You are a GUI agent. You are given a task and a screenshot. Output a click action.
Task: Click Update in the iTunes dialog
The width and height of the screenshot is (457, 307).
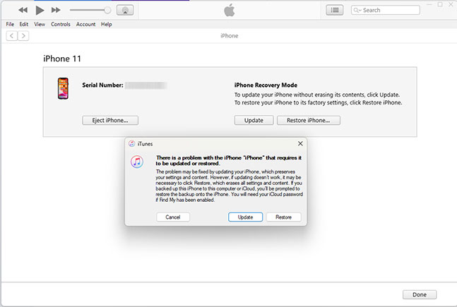[x=245, y=217]
